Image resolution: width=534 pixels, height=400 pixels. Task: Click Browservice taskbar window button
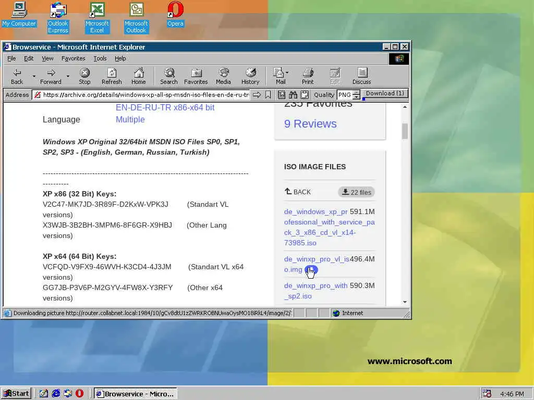(x=135, y=394)
